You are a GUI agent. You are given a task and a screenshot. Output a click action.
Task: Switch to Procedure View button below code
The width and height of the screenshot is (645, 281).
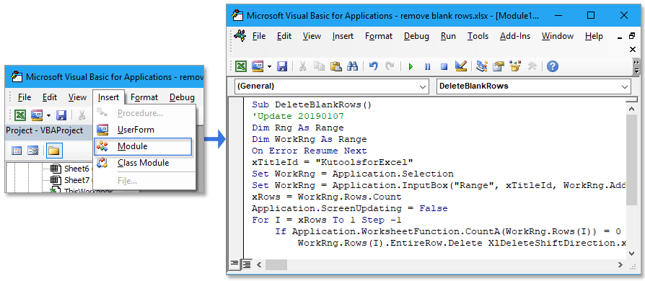coord(234,264)
